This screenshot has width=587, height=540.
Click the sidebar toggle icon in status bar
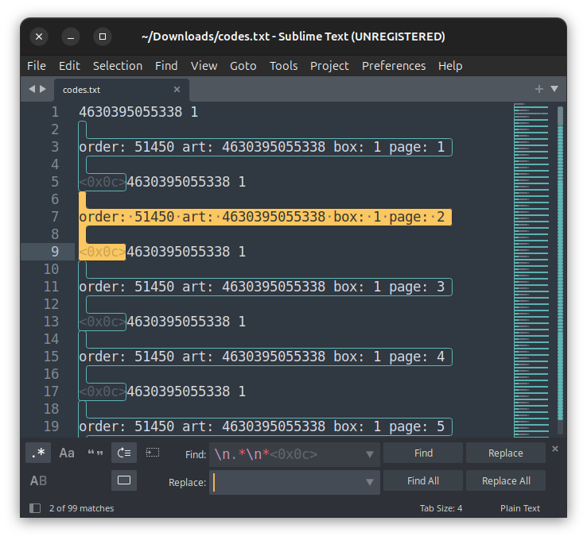[x=35, y=508]
